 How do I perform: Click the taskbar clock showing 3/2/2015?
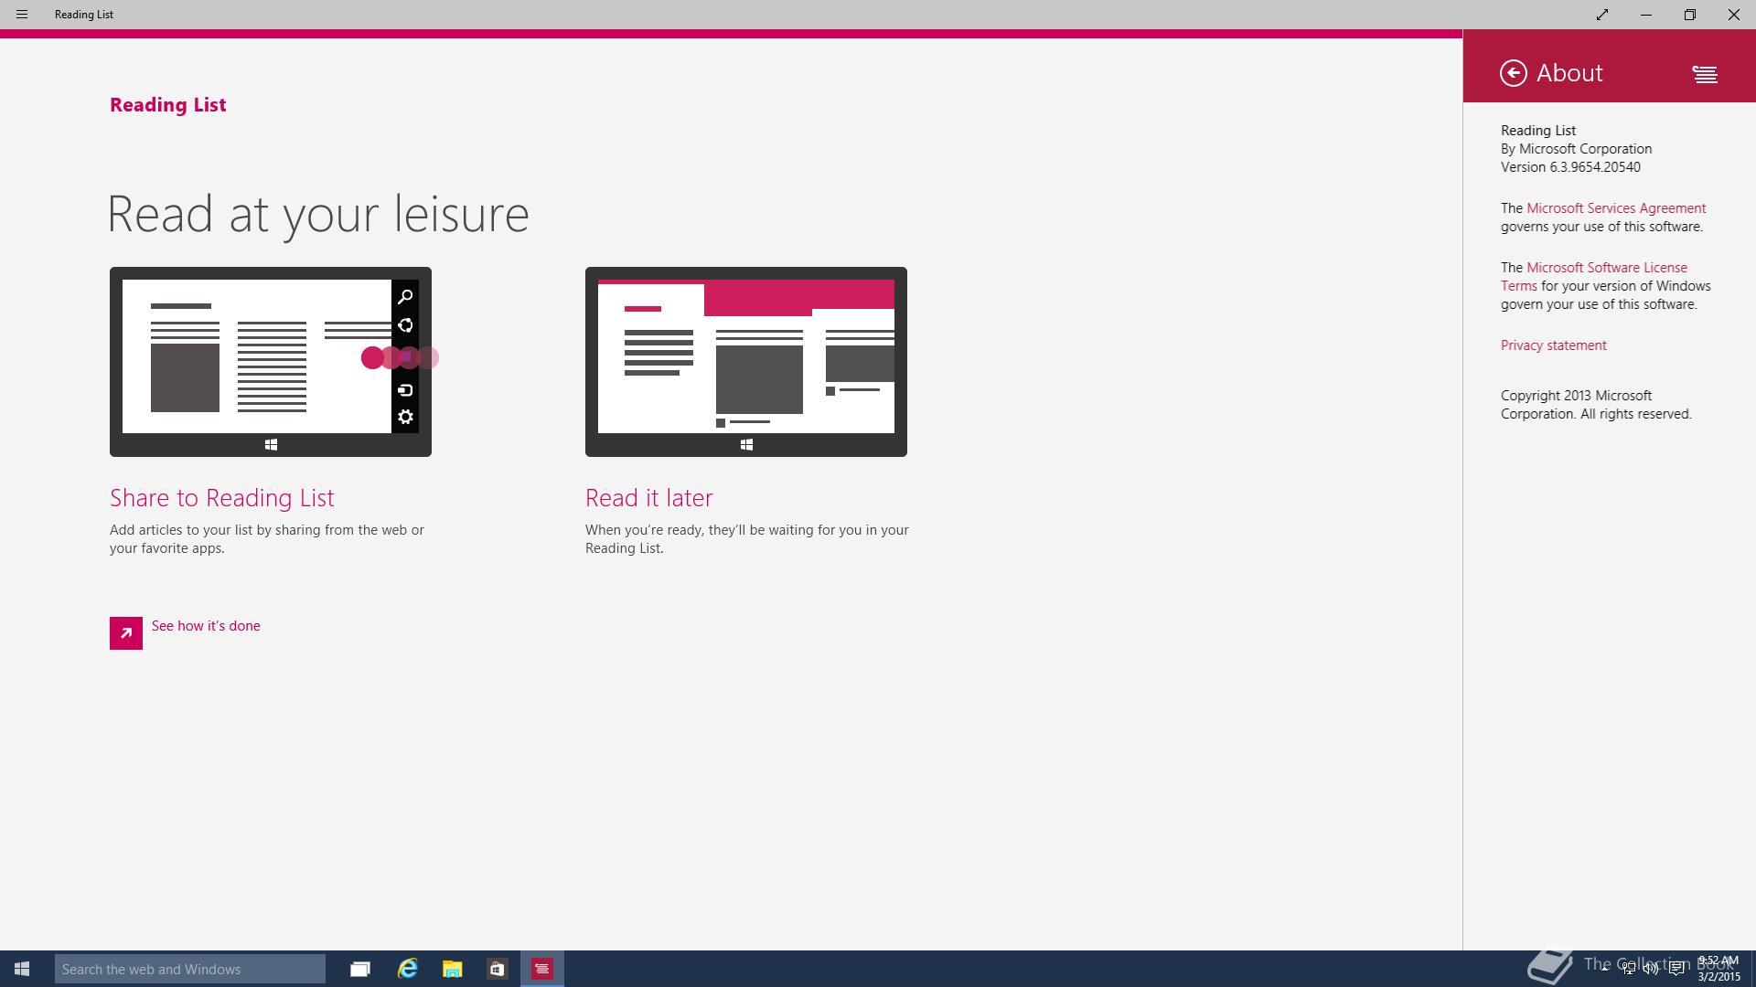click(1719, 969)
